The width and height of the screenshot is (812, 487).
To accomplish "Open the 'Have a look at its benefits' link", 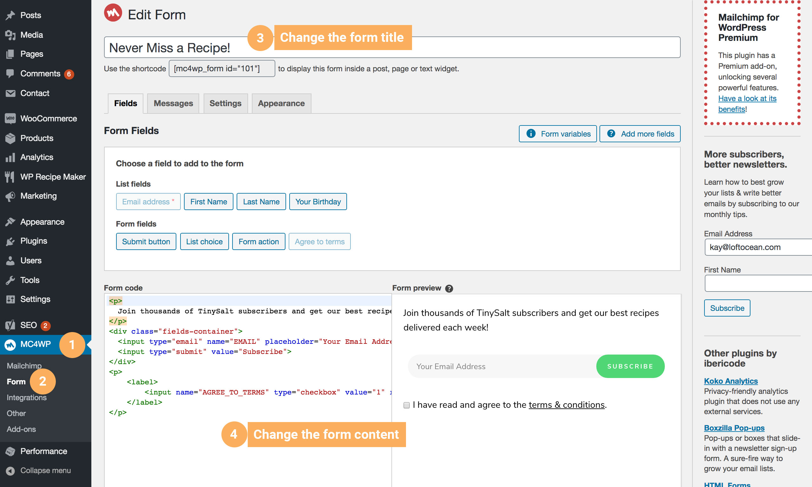I will point(747,98).
